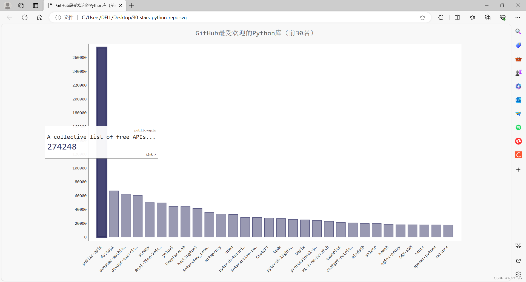Toggle split screen view
Screen dimensions: 526x282
[x=457, y=18]
